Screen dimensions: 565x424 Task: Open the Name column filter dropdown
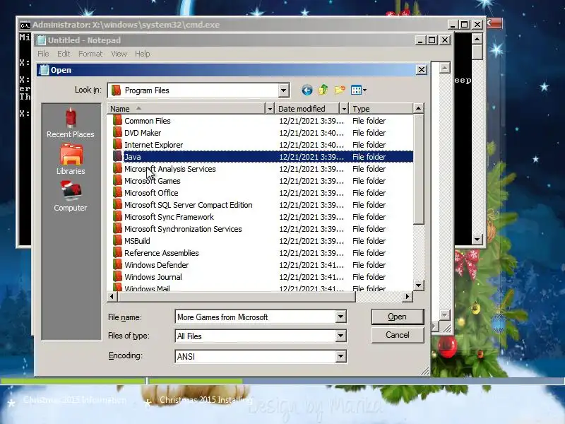(270, 109)
